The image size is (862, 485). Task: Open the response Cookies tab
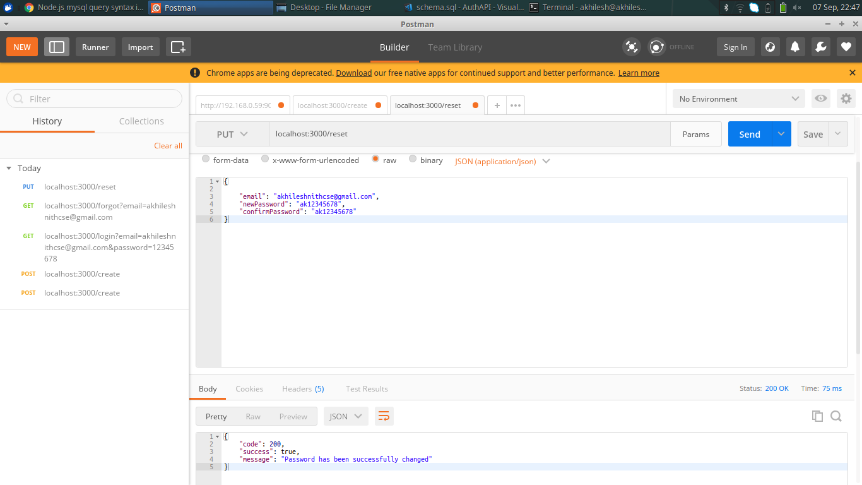coord(249,388)
